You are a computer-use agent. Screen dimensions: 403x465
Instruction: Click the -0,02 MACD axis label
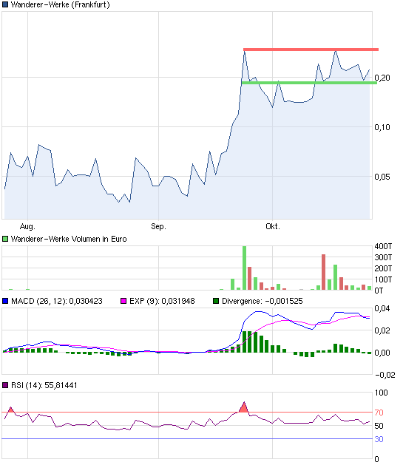(385, 375)
